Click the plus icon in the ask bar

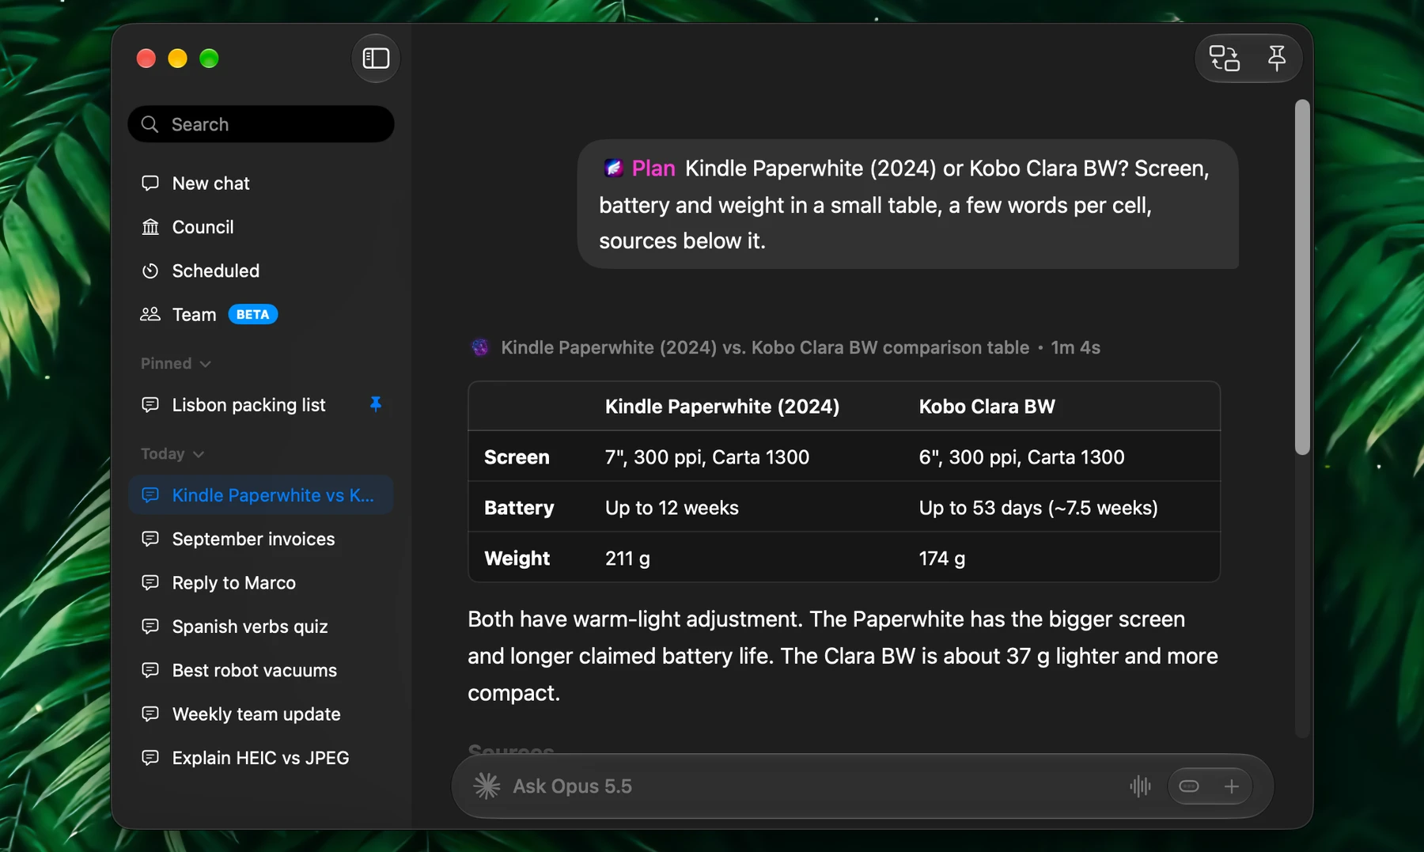[1231, 786]
